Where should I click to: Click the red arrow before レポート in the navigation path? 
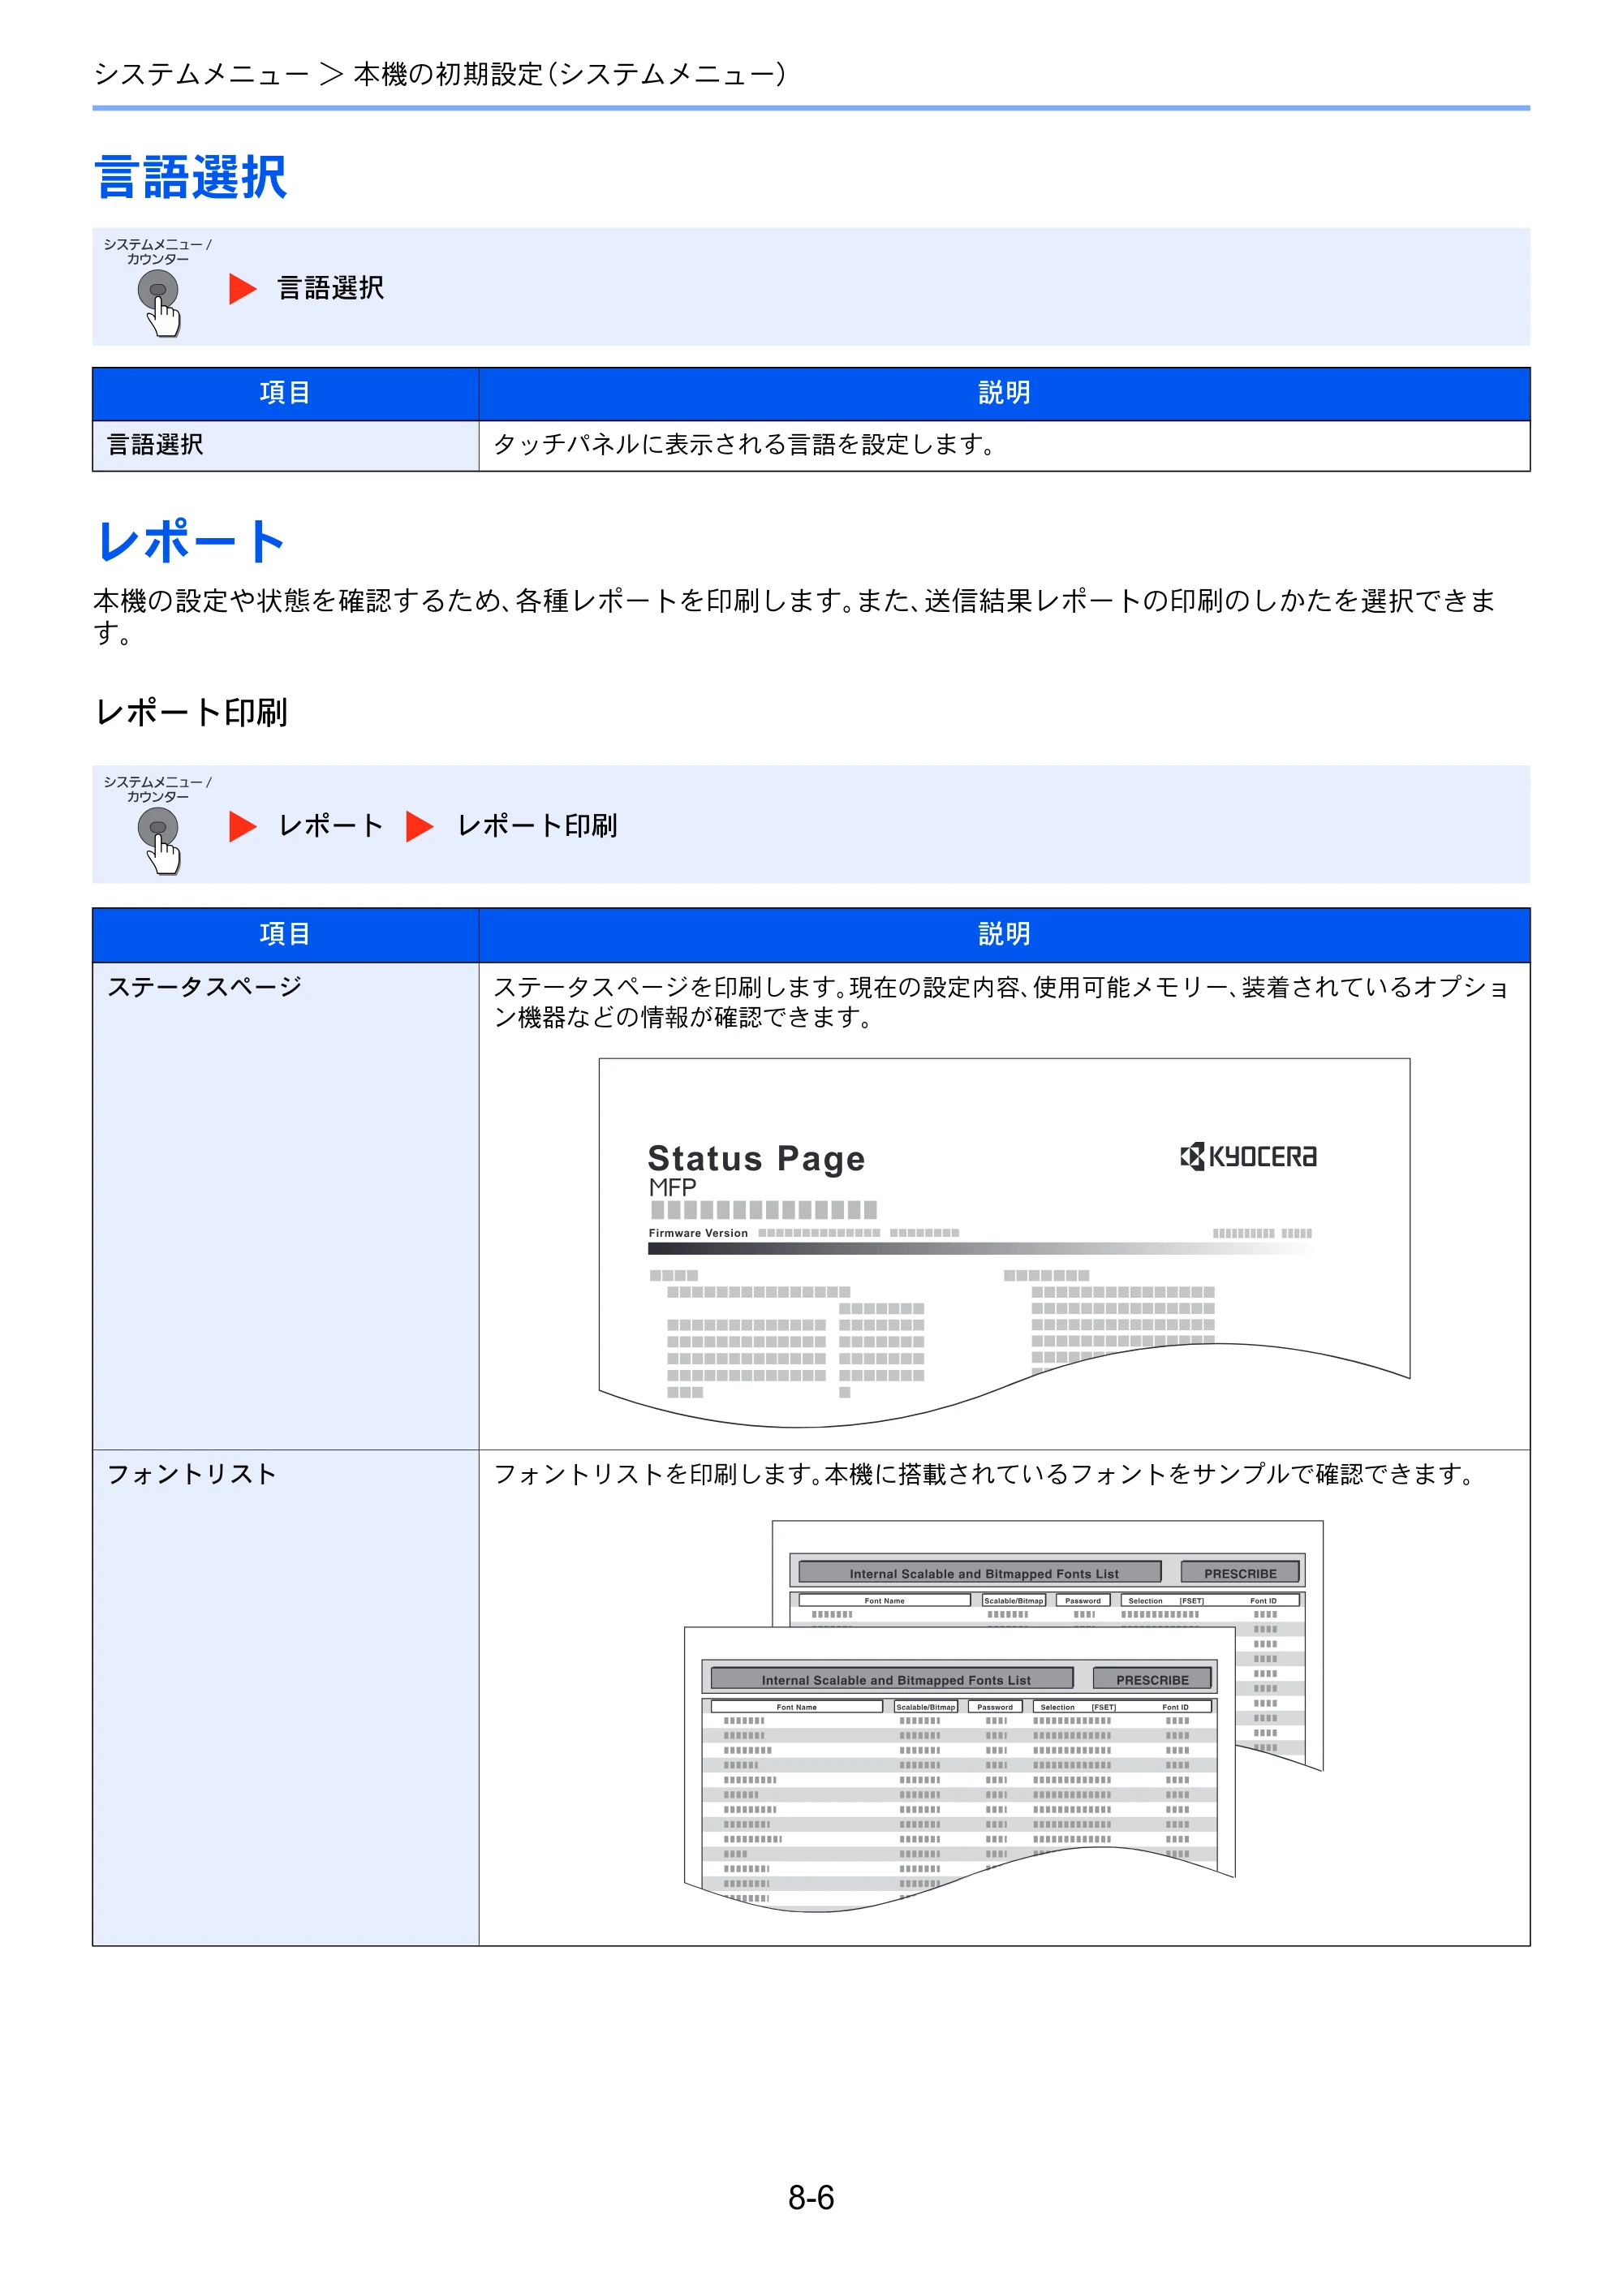pos(243,826)
